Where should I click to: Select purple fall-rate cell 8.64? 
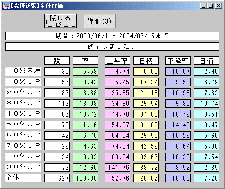click(x=178, y=146)
